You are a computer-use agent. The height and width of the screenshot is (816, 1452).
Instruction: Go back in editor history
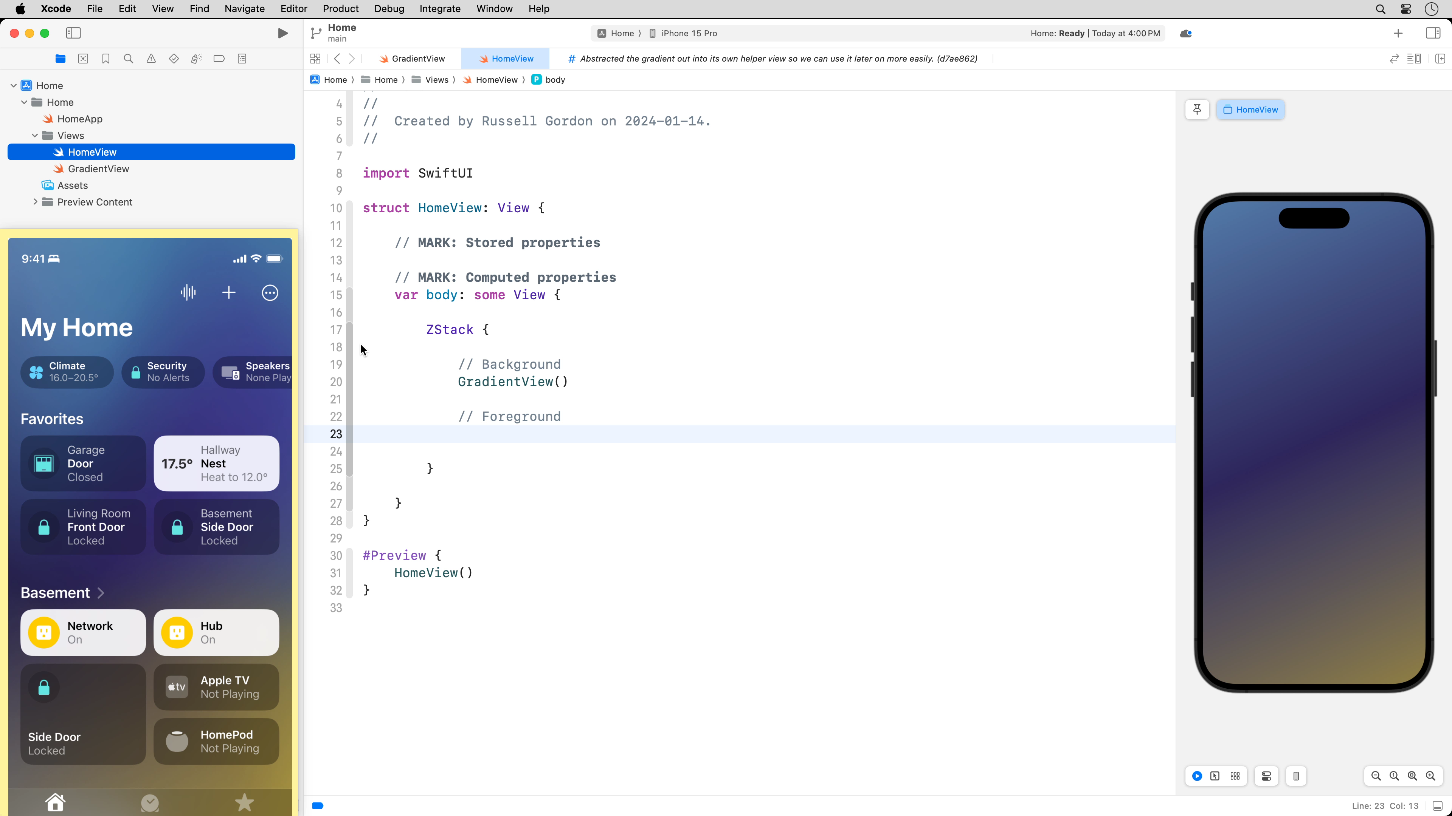[337, 59]
